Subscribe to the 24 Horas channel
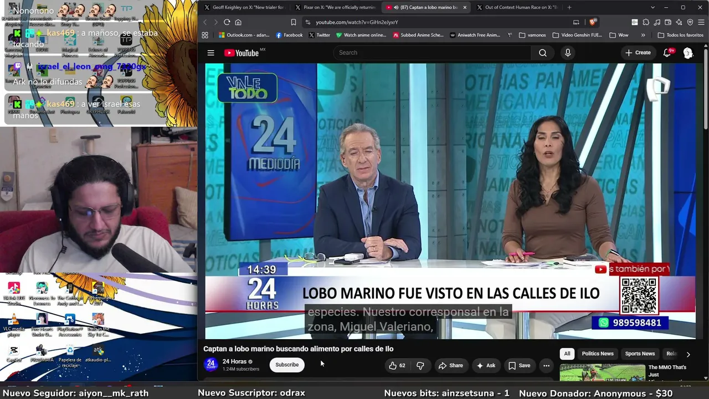 (287, 365)
